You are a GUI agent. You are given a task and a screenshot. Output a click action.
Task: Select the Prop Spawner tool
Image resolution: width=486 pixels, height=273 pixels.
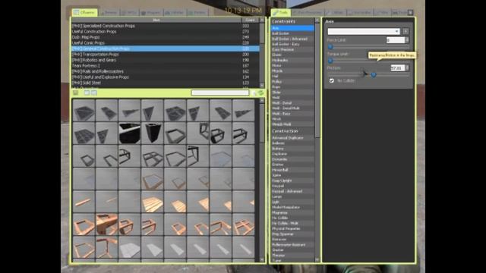pos(292,234)
